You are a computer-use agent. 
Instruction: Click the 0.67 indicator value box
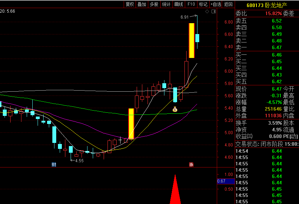coord(226,181)
